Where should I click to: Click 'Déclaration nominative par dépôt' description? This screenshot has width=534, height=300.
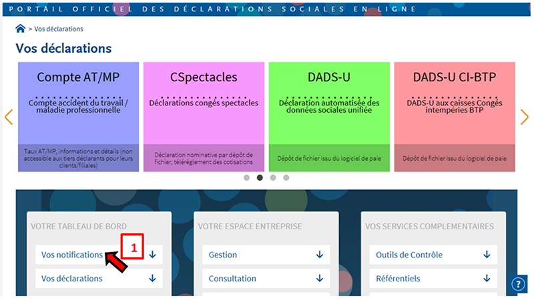(204, 159)
